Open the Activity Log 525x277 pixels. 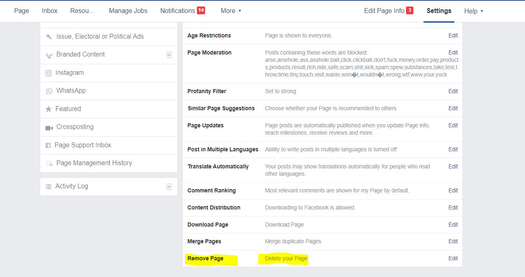click(x=109, y=186)
